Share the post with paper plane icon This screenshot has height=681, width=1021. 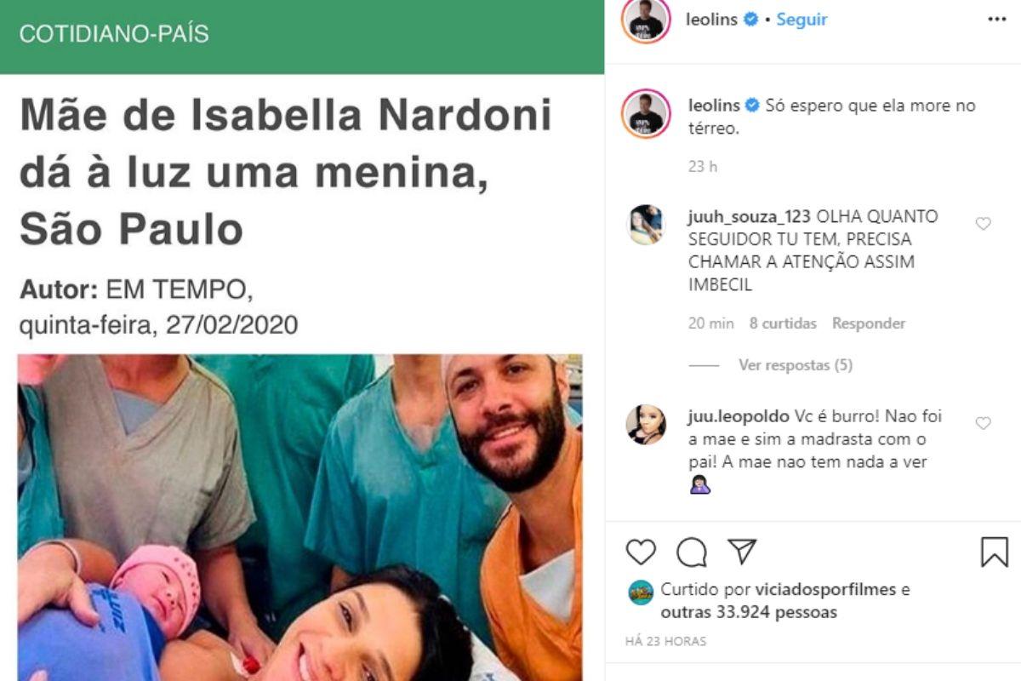(743, 552)
